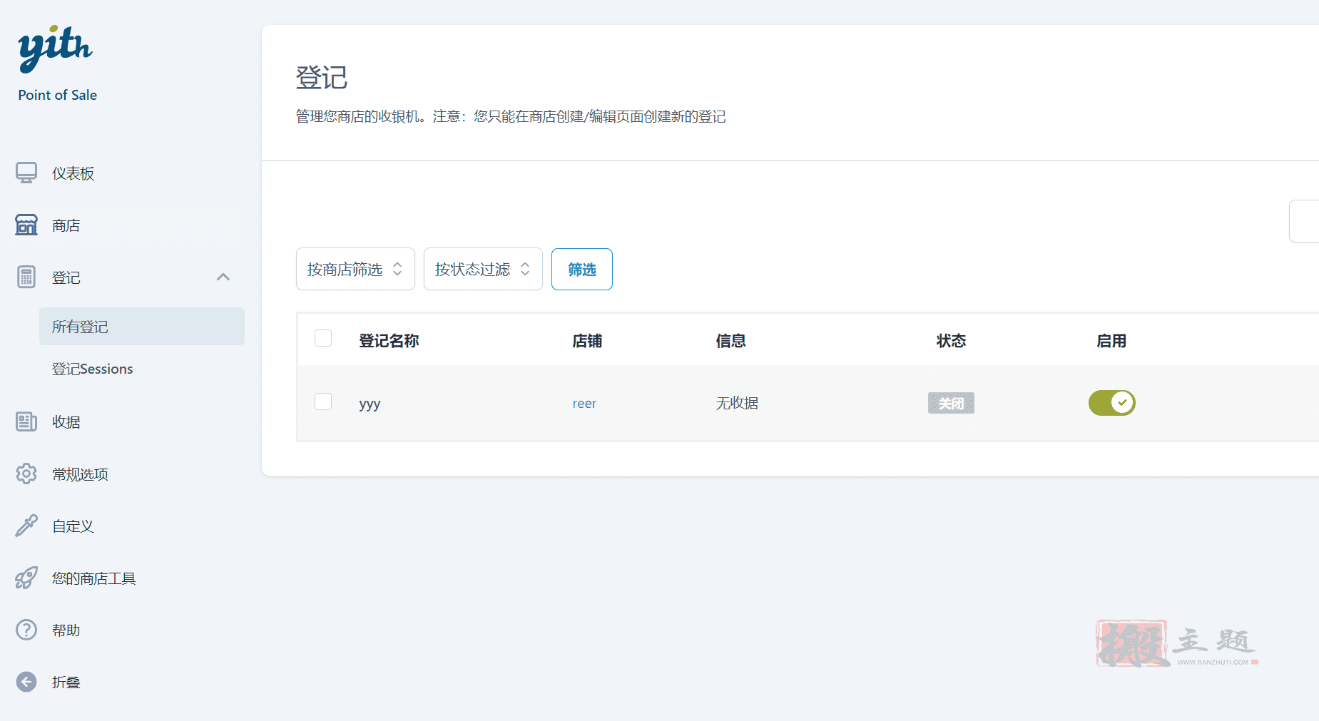This screenshot has height=721, width=1319.
Task: Open 收据 menu item
Action: 66,421
